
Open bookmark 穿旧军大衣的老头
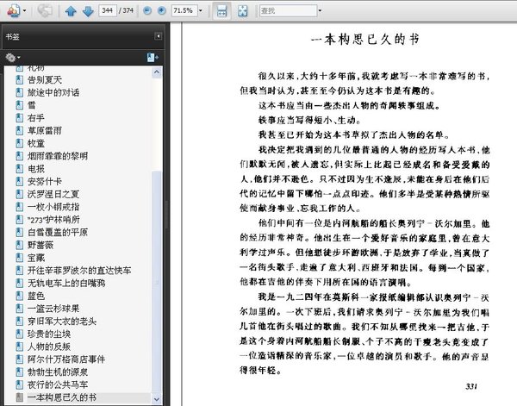click(62, 322)
